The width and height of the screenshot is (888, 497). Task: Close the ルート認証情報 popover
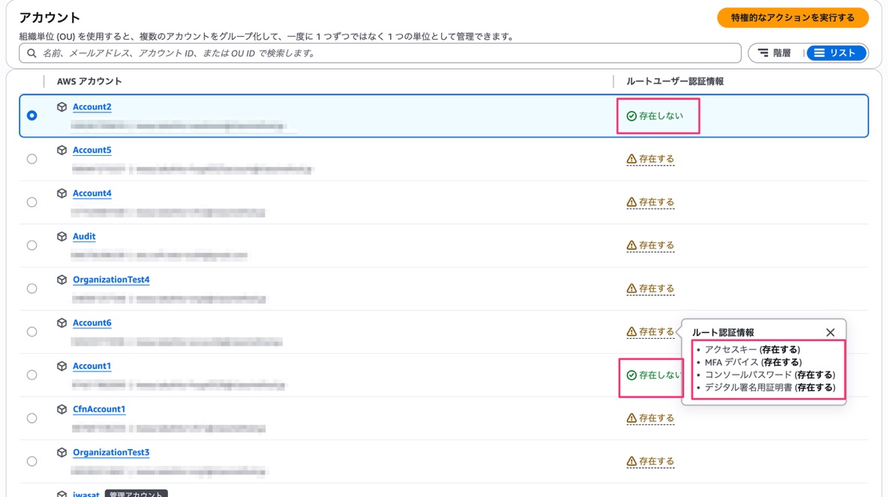[x=830, y=332]
